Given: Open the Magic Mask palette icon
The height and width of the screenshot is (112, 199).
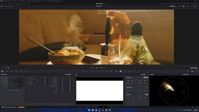Looking at the screenshot, I should (111, 71).
